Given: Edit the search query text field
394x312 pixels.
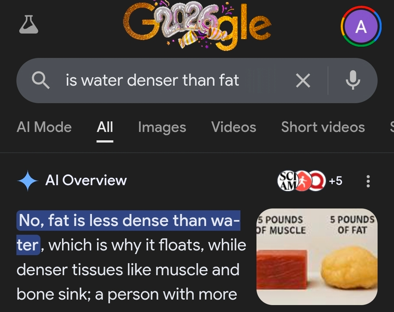Looking at the screenshot, I should click(x=152, y=80).
